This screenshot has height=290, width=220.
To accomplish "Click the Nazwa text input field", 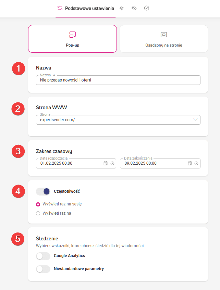I will (118, 80).
